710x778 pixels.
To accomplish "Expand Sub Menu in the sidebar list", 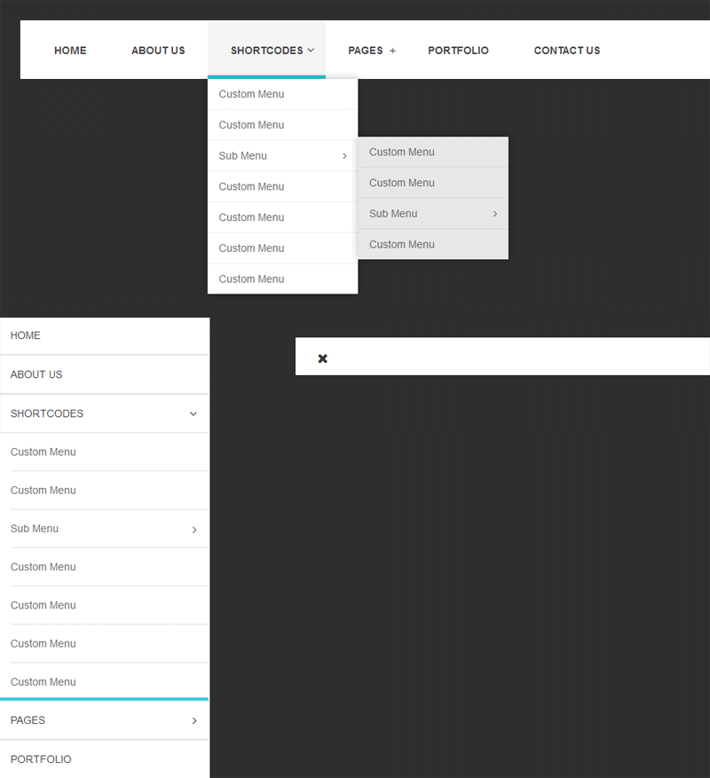I will [x=194, y=530].
